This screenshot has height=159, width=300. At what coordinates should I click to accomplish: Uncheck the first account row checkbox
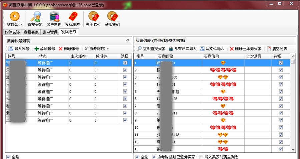pos(125,63)
